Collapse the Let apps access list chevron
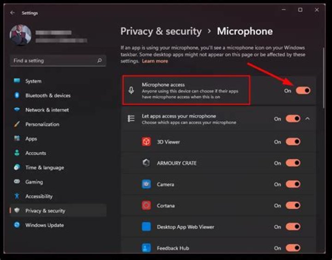The image size is (332, 260). [308, 119]
